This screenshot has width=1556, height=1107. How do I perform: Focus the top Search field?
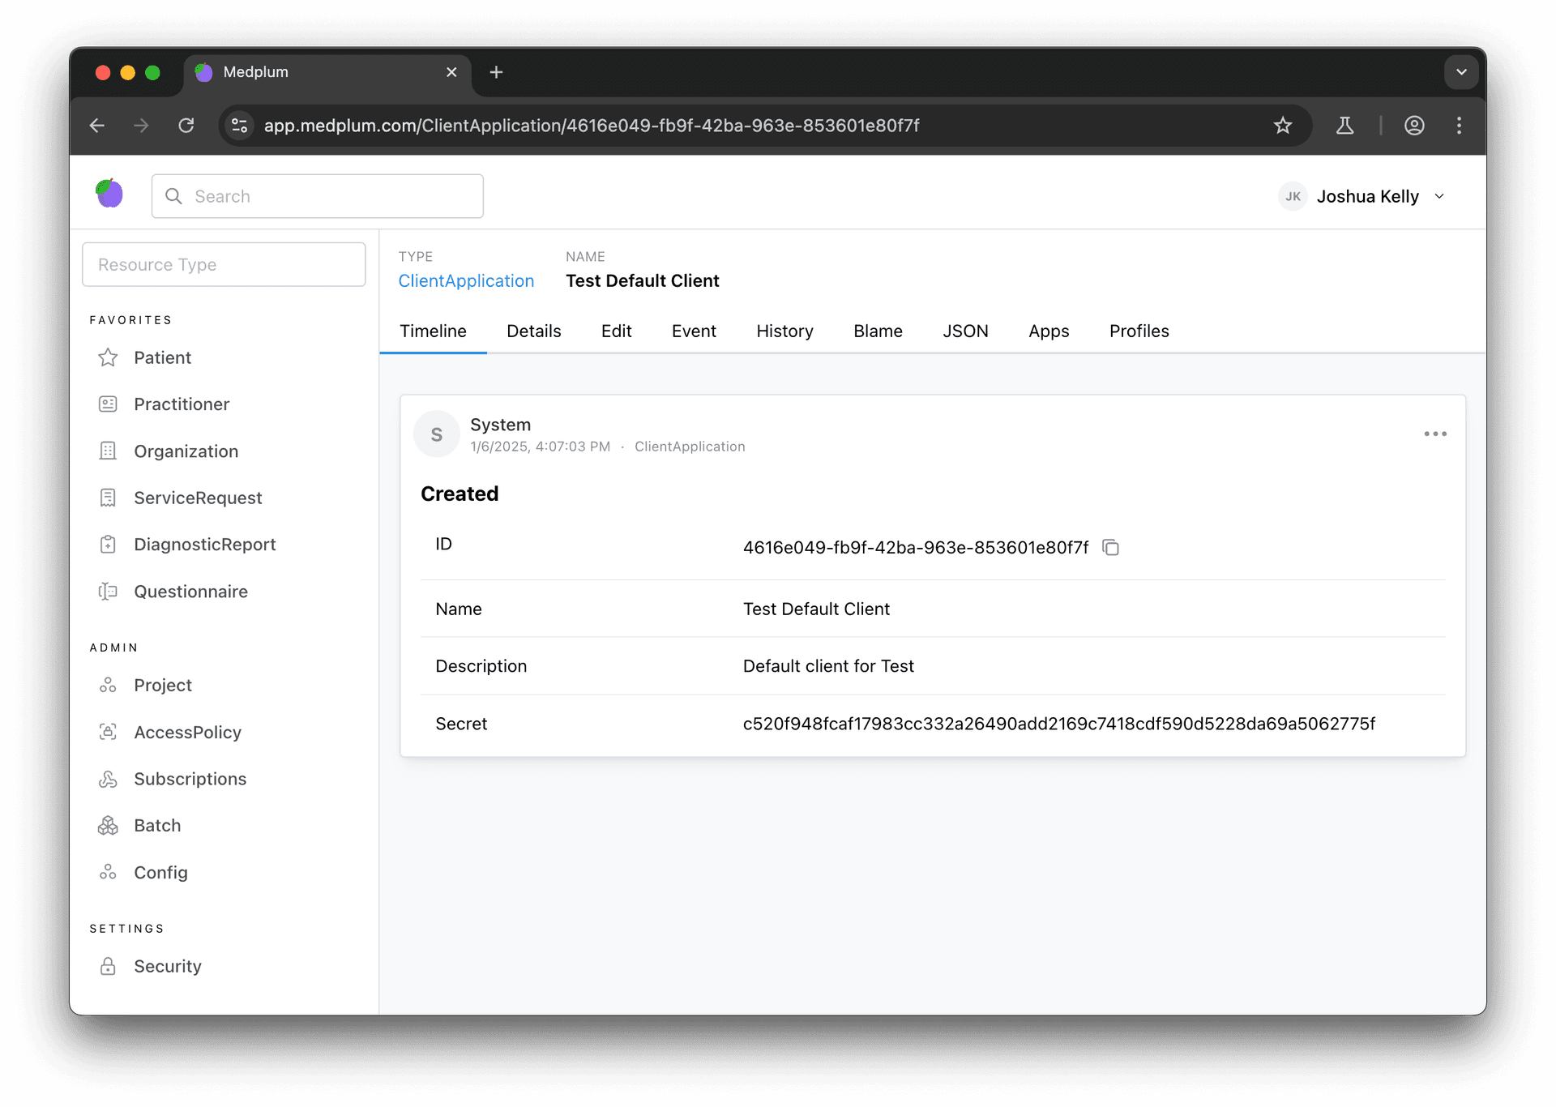coord(318,196)
